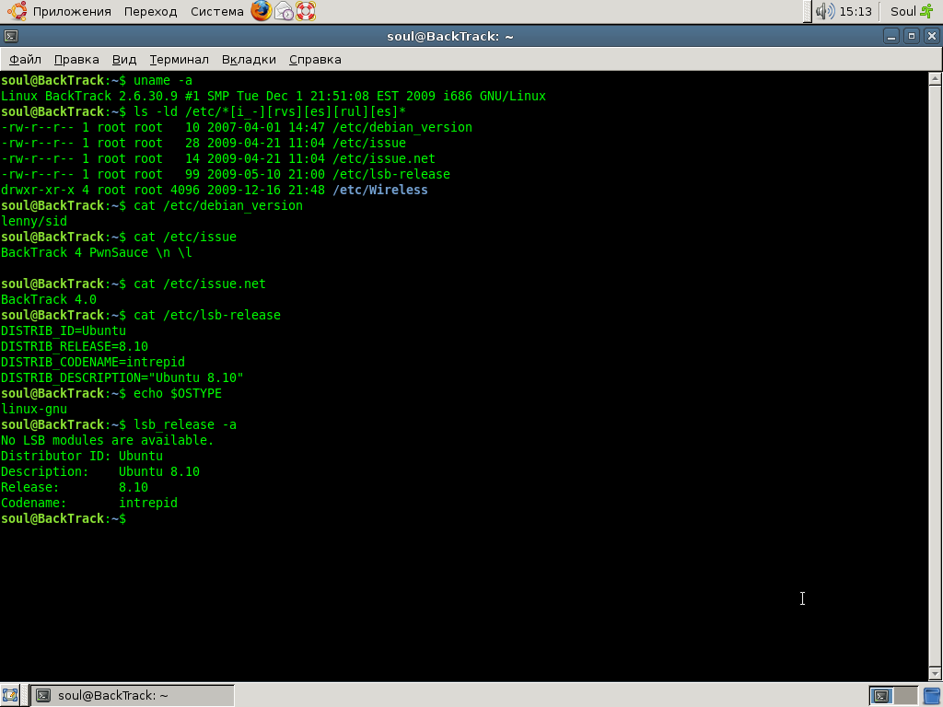The image size is (943, 707).
Task: Minimize the terminal window
Action: pos(891,36)
